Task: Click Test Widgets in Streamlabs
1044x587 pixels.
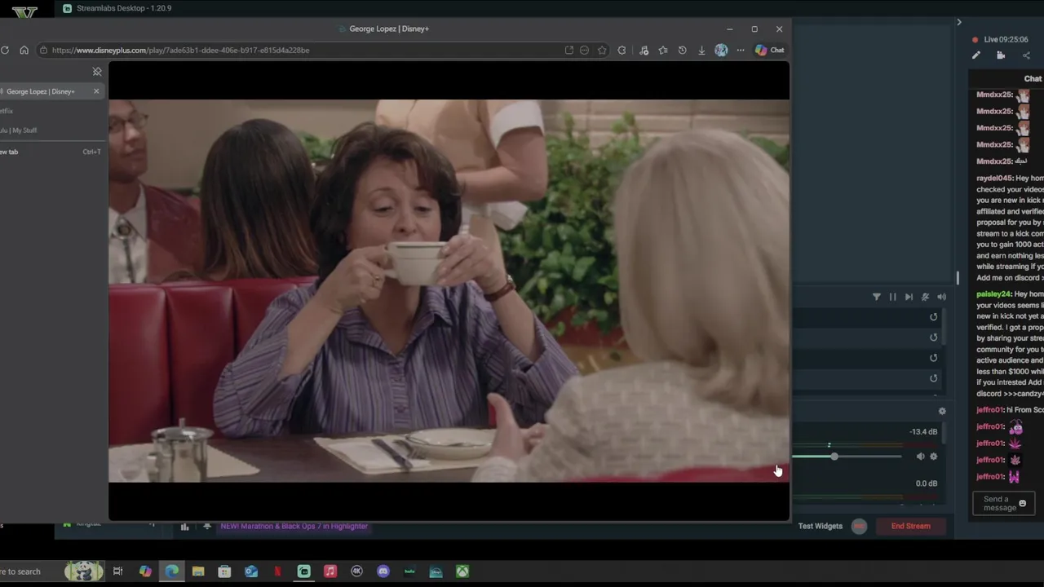Action: pos(821,526)
